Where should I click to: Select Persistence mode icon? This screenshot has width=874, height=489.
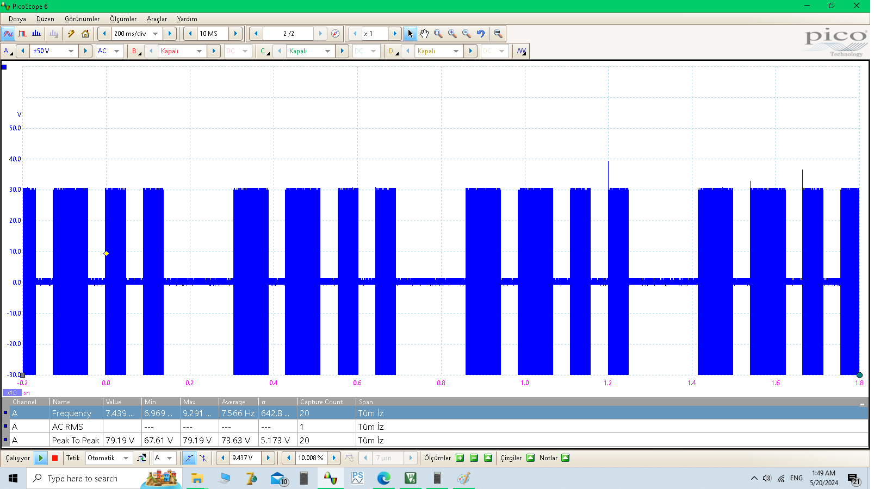click(x=22, y=34)
